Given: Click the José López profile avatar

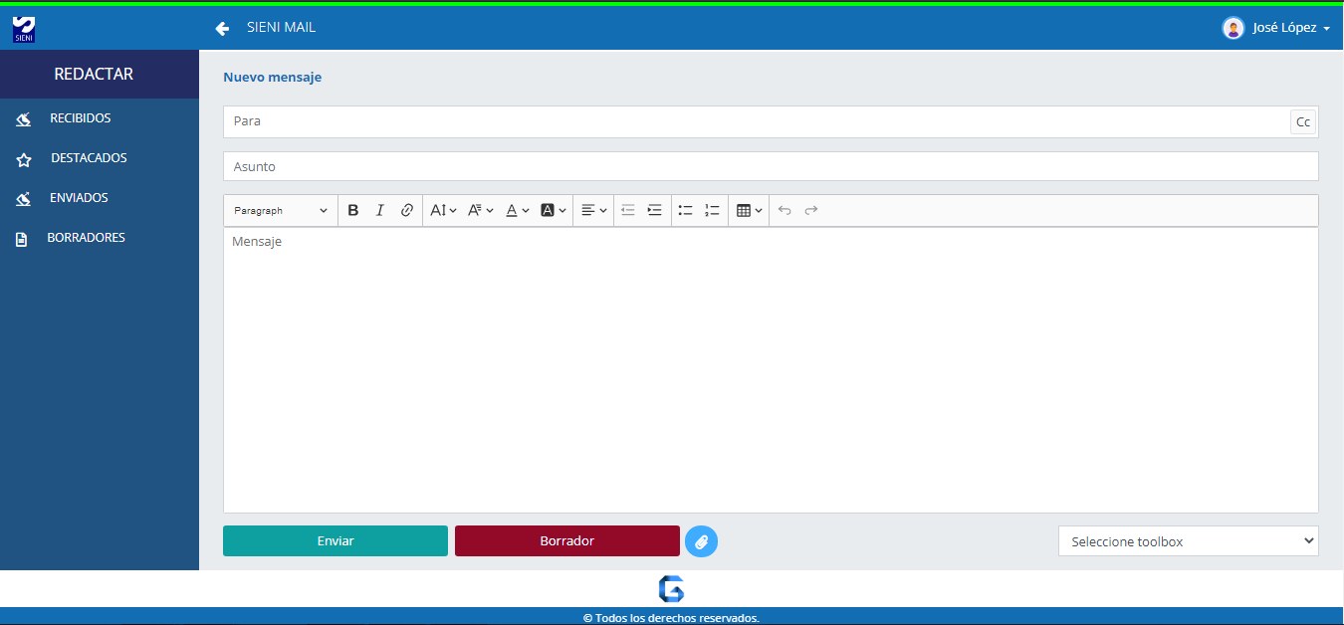Looking at the screenshot, I should [1232, 28].
